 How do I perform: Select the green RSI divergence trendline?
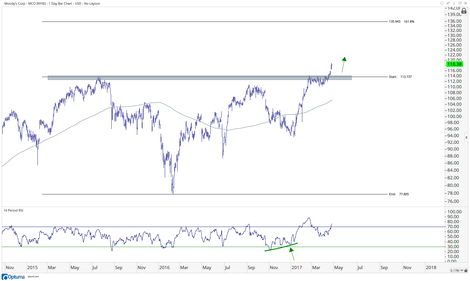(x=281, y=247)
